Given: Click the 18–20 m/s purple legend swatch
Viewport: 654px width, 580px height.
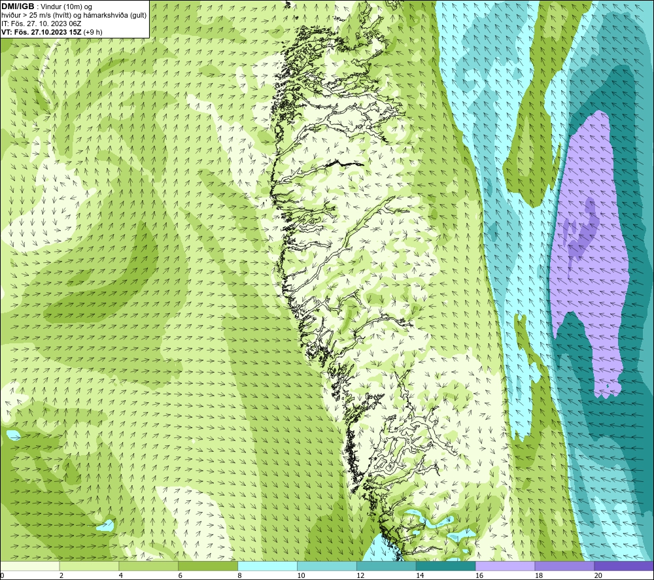Looking at the screenshot, I should click(x=565, y=566).
